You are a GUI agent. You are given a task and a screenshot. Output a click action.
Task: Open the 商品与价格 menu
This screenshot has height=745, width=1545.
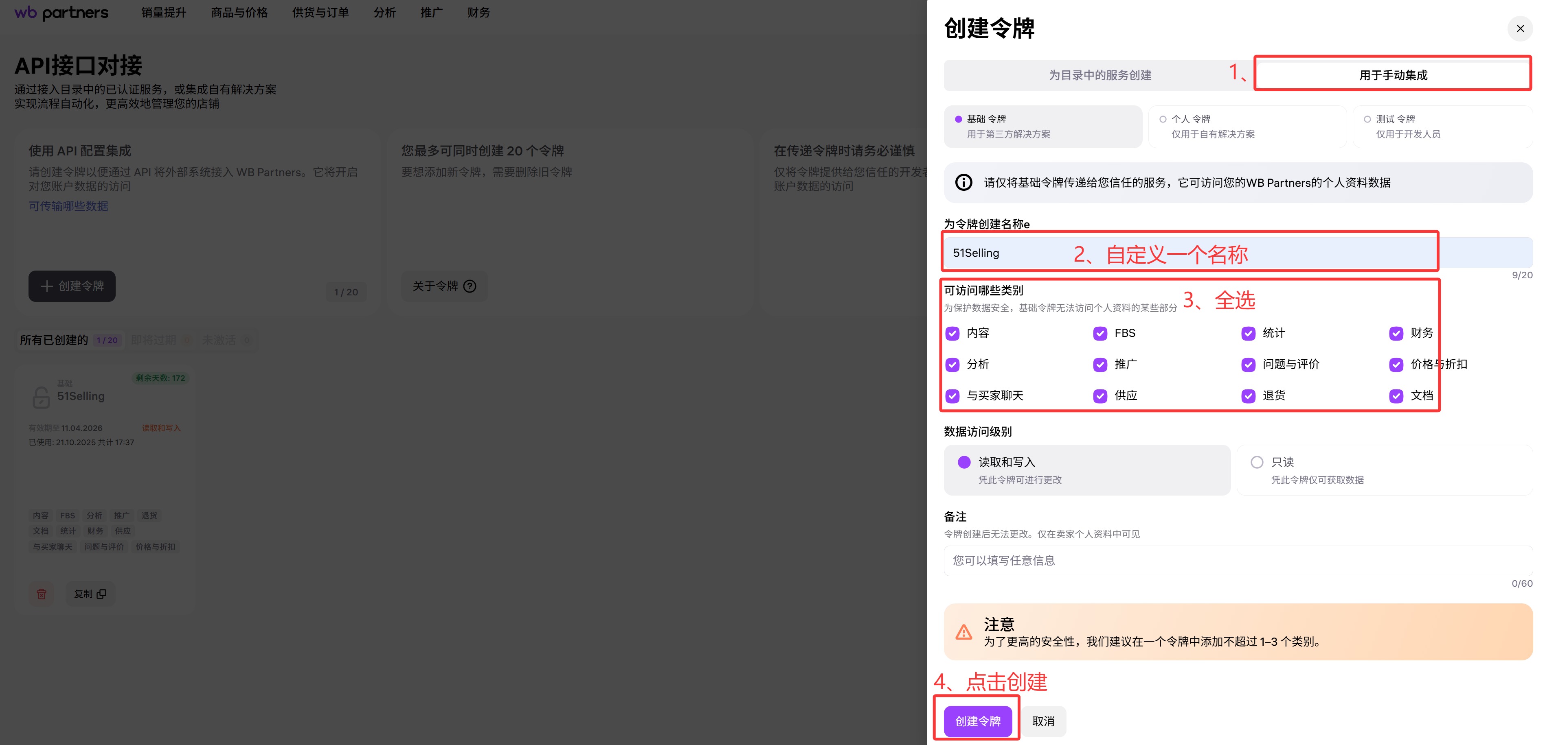239,13
